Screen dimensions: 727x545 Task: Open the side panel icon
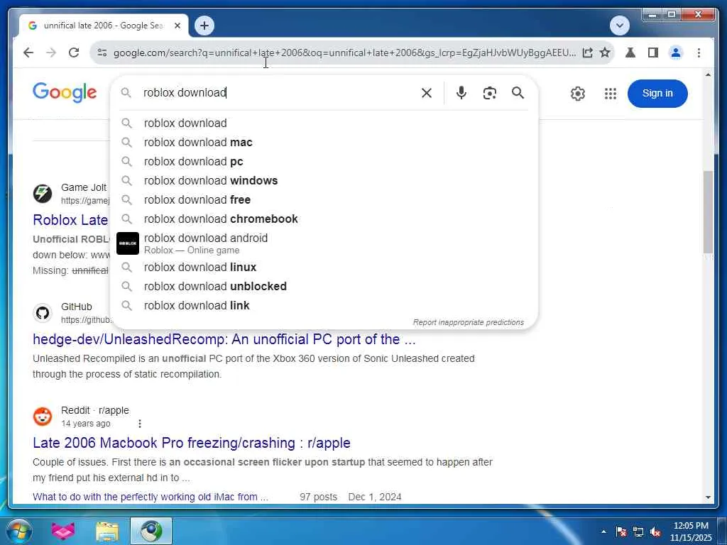653,53
